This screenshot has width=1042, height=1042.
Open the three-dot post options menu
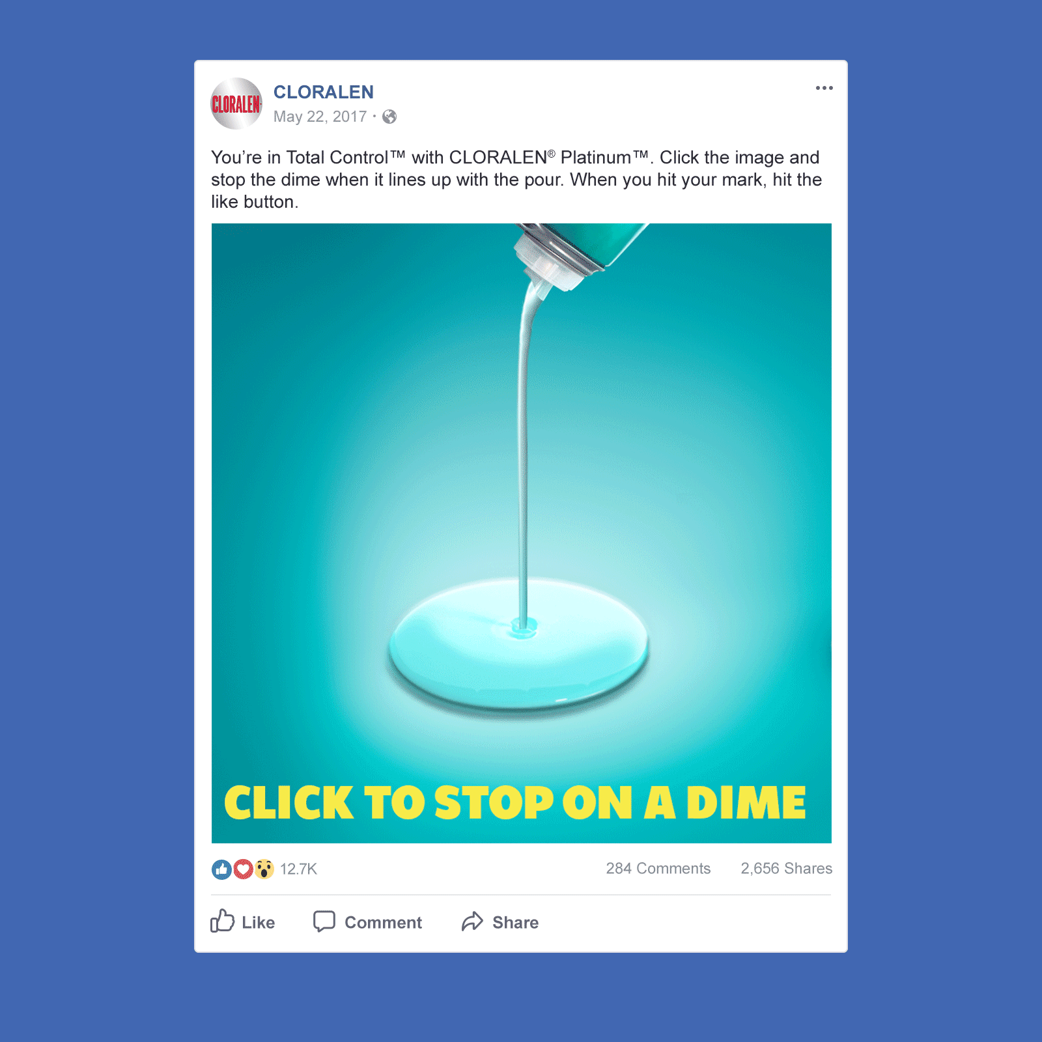point(824,88)
